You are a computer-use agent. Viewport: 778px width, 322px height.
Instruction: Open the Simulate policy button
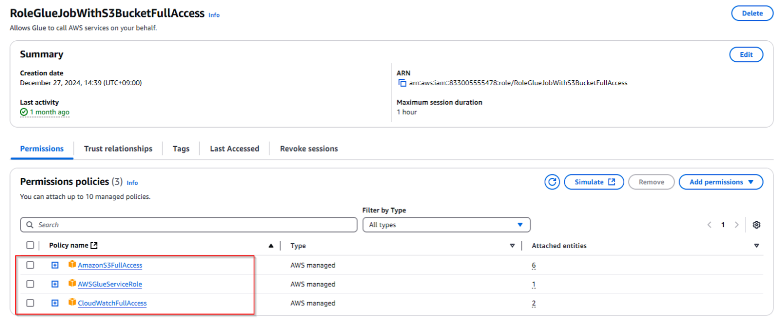pos(594,182)
